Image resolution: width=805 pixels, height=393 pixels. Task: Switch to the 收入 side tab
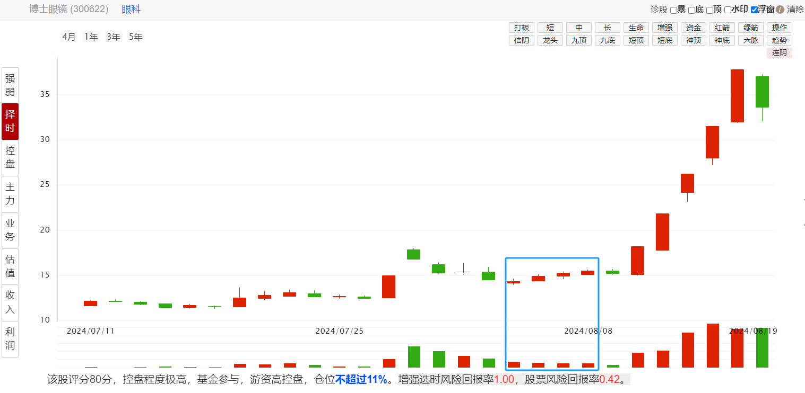click(x=10, y=302)
